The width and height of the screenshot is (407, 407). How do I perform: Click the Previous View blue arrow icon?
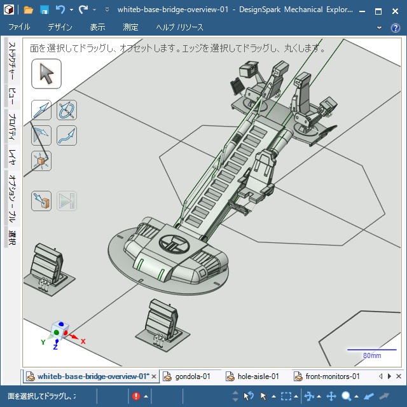[369, 396]
